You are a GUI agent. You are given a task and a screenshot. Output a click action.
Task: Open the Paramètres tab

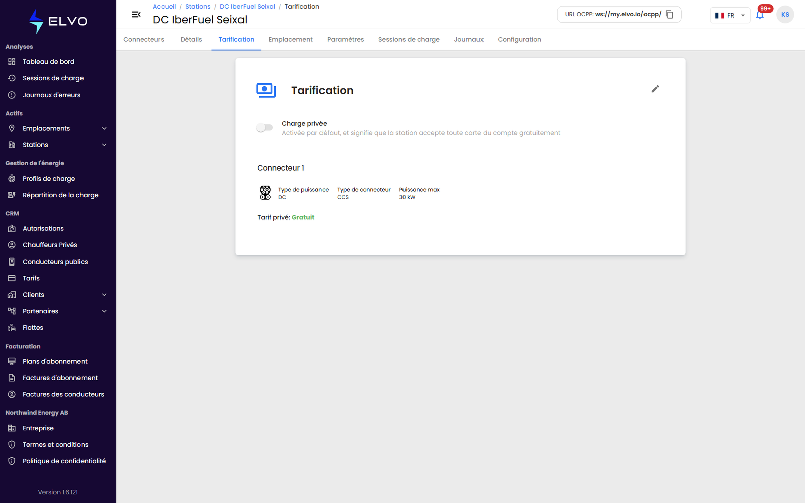click(345, 40)
